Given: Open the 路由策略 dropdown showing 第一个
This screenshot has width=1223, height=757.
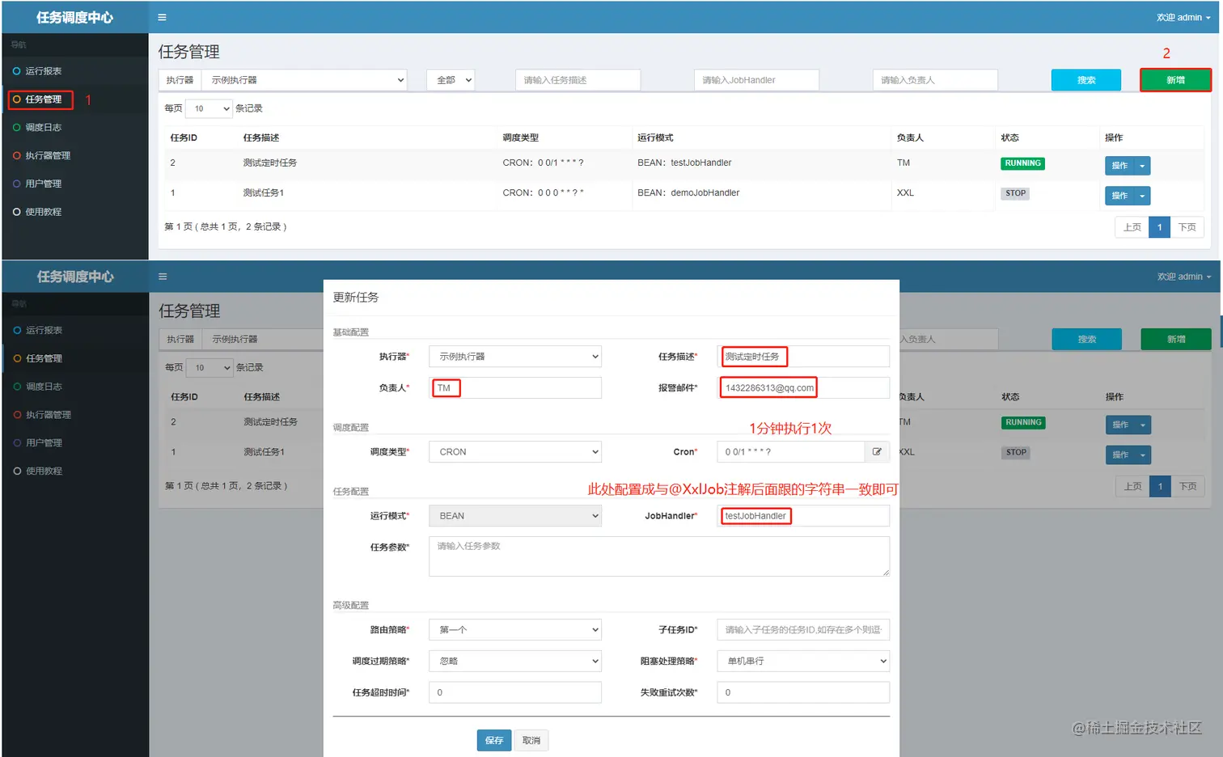Looking at the screenshot, I should (x=515, y=630).
